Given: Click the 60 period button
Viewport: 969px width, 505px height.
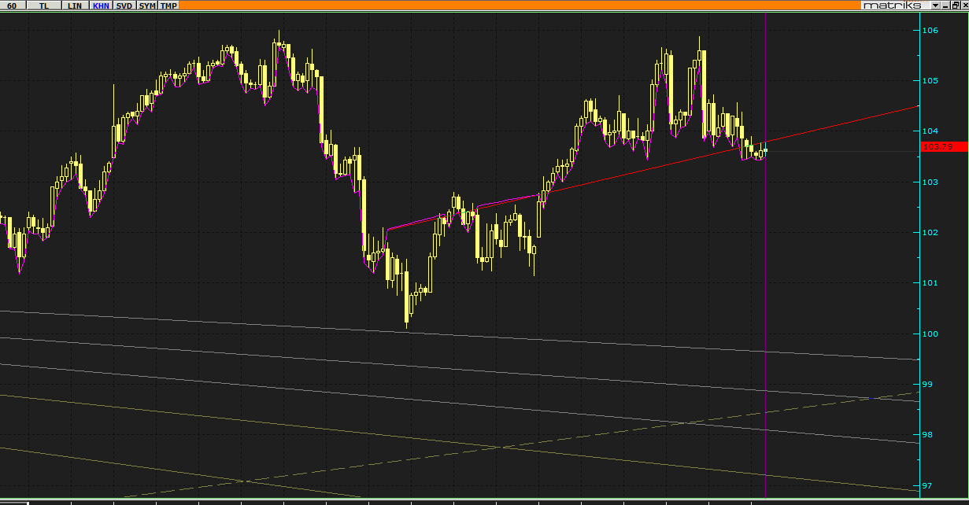Looking at the screenshot, I should [12, 6].
